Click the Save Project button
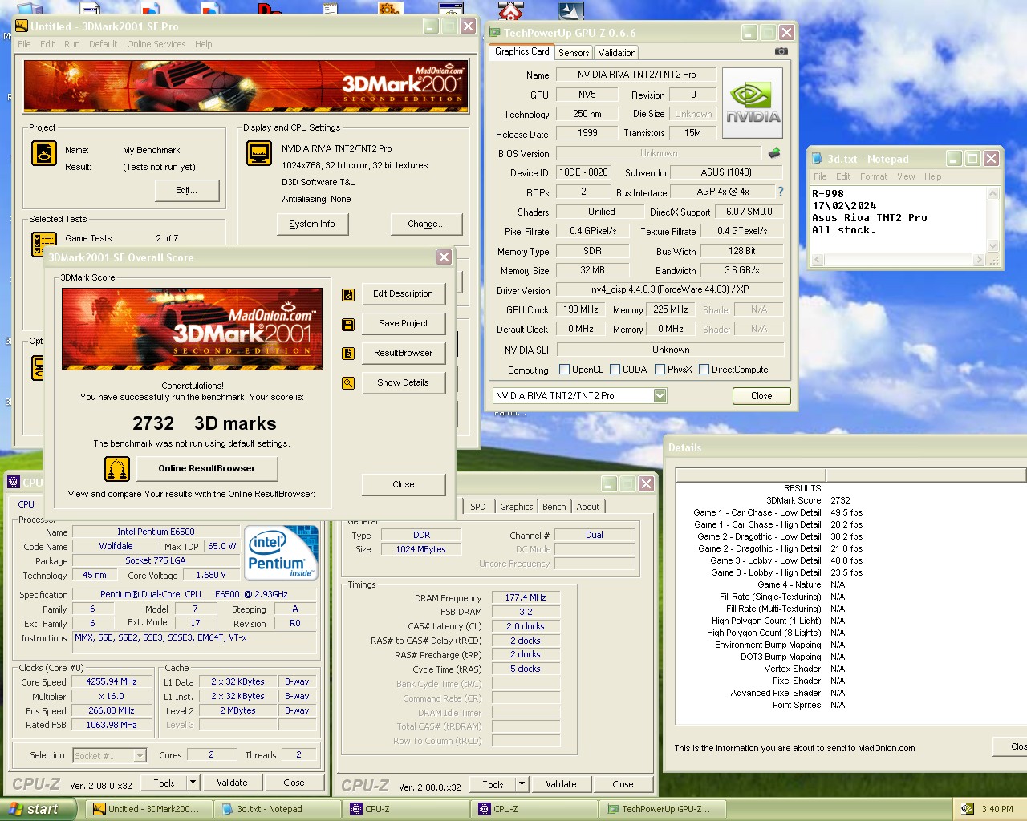The image size is (1027, 821). (x=403, y=323)
